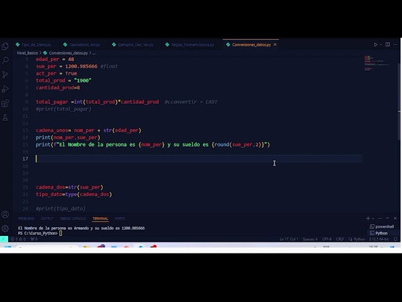Click Nivel_Basico breadcrumb folder
Image resolution: width=402 pixels, height=302 pixels.
pos(27,53)
